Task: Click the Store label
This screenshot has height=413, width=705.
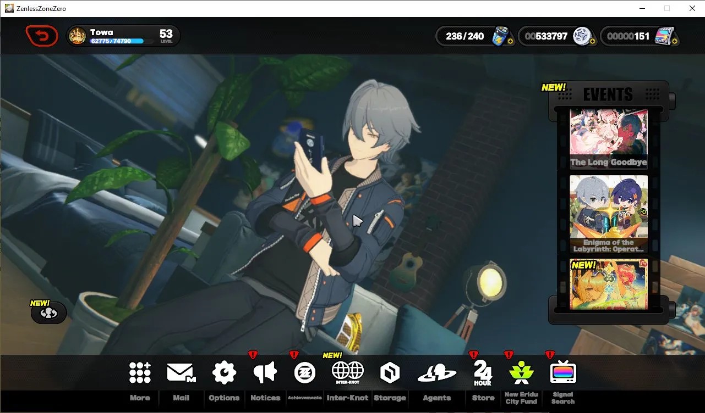Action: point(483,398)
